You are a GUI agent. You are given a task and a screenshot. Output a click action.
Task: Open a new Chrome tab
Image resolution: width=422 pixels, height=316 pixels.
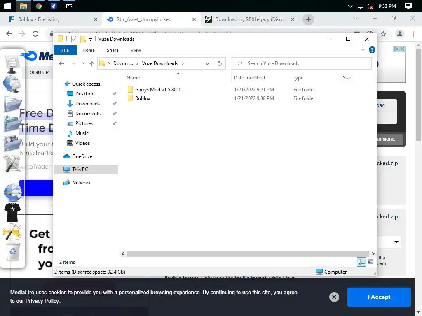[308, 19]
